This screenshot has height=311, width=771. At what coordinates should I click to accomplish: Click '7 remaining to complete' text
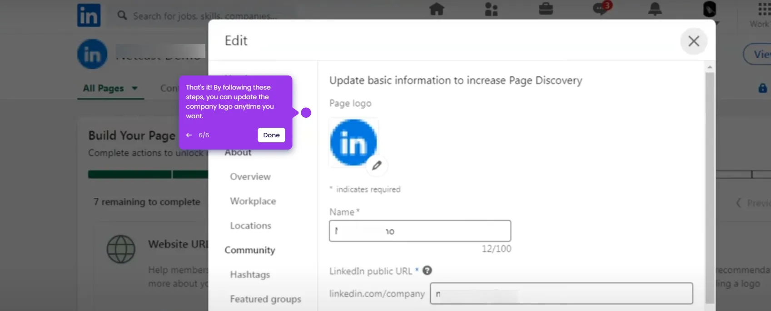(147, 202)
